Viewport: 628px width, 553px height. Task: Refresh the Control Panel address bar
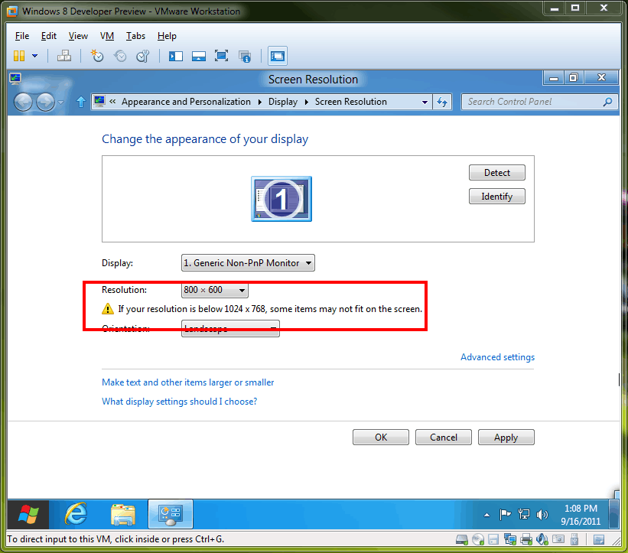coord(442,102)
